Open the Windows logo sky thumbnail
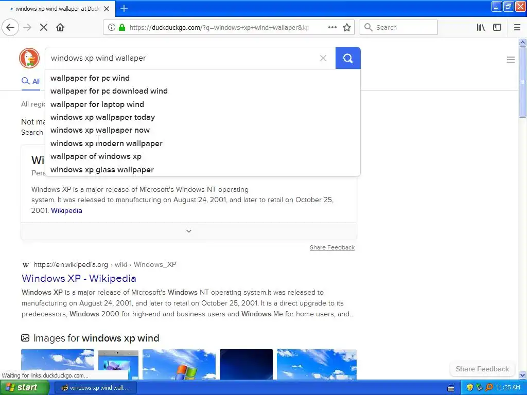The image size is (527, 395). click(179, 365)
